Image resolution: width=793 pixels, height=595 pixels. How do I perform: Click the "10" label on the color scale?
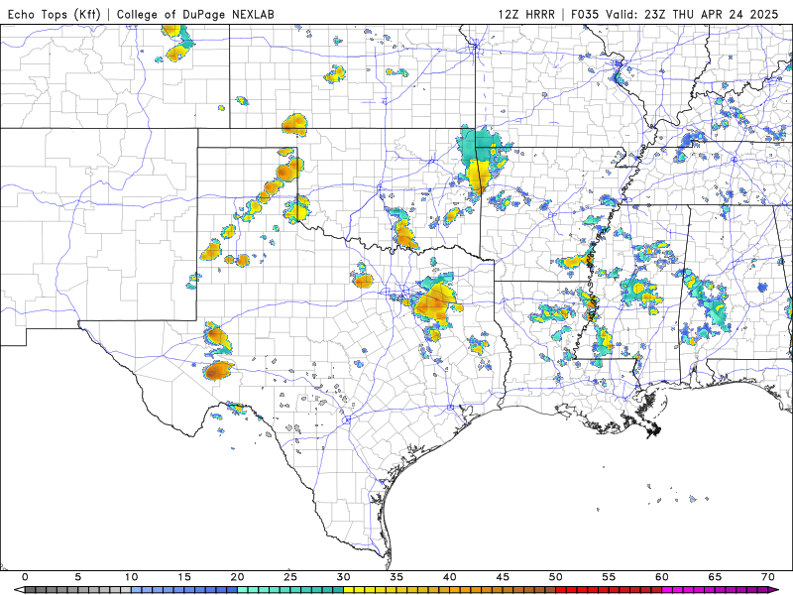pos(131,577)
